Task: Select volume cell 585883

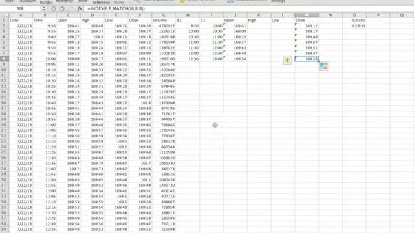Action: [x=164, y=81]
